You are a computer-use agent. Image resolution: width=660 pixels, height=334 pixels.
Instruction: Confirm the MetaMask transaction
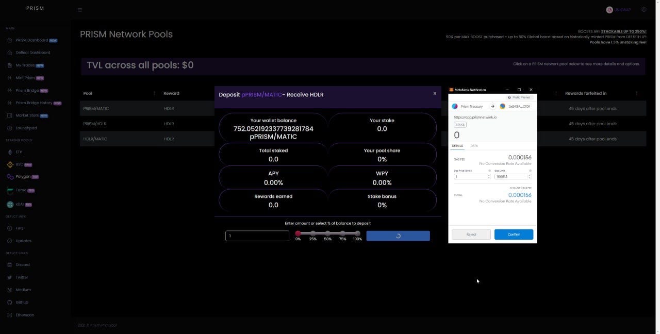[514, 235]
